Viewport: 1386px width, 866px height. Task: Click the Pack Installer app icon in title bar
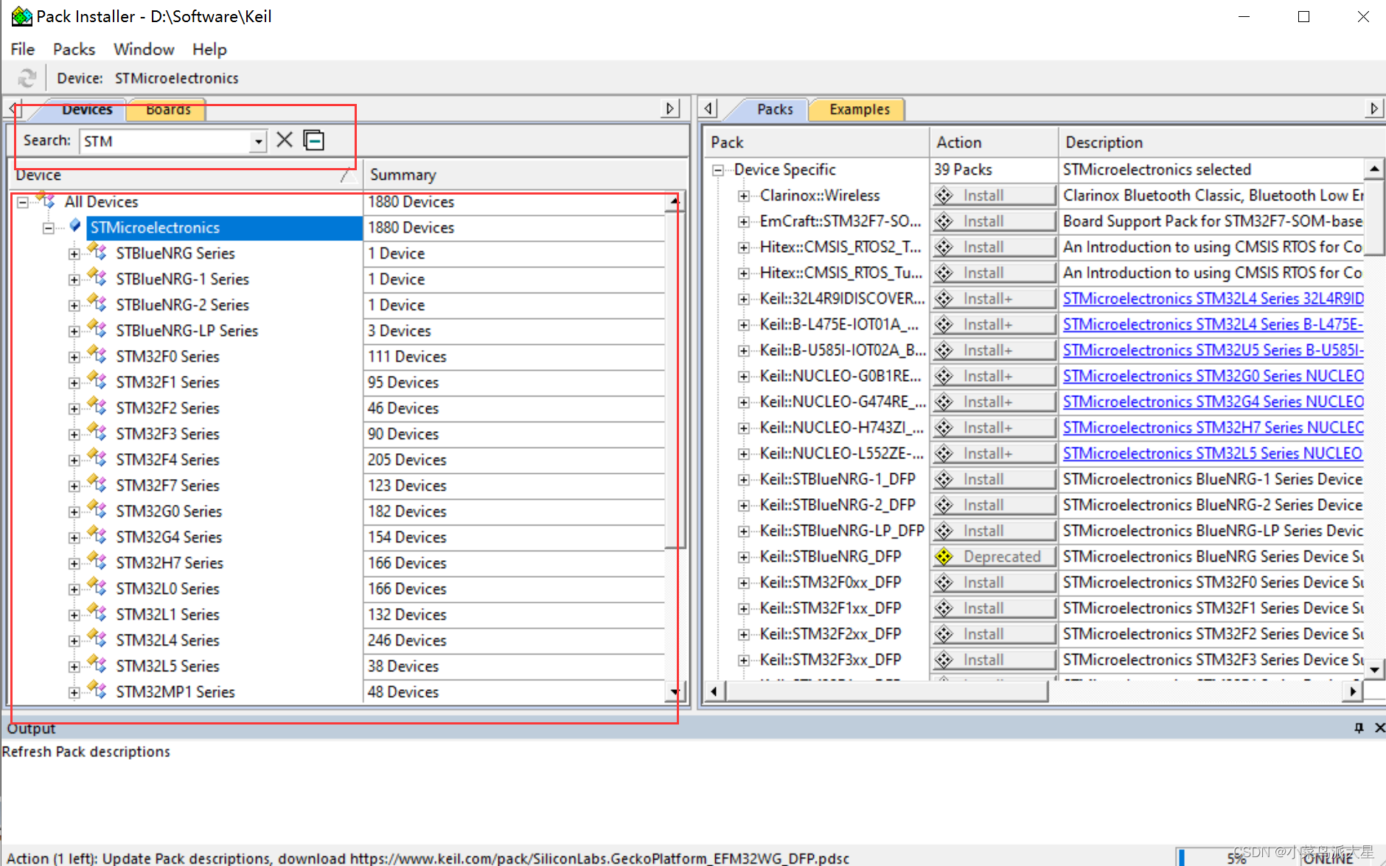click(x=21, y=16)
